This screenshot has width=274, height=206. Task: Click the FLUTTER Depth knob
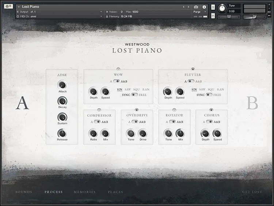coord(168,92)
